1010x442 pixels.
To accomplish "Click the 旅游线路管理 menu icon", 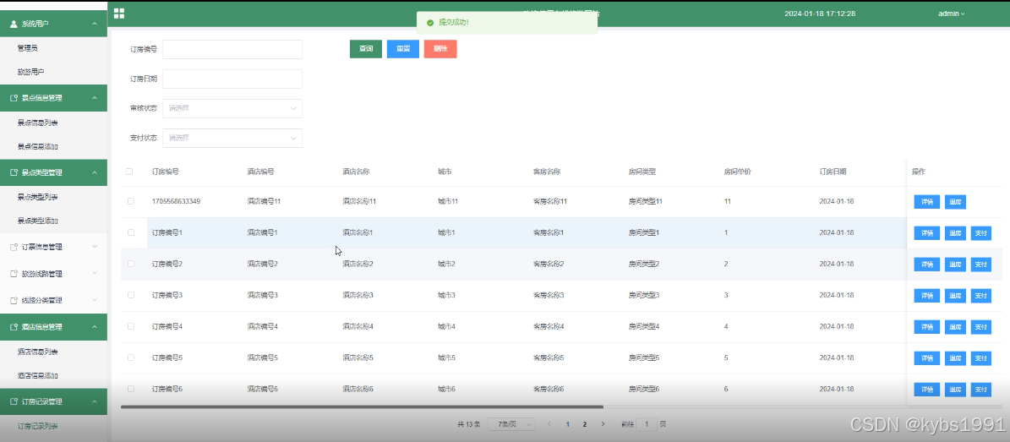I will pos(14,274).
